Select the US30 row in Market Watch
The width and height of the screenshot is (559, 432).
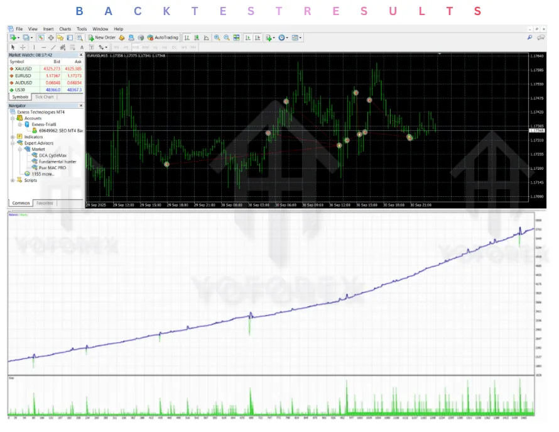pos(46,90)
